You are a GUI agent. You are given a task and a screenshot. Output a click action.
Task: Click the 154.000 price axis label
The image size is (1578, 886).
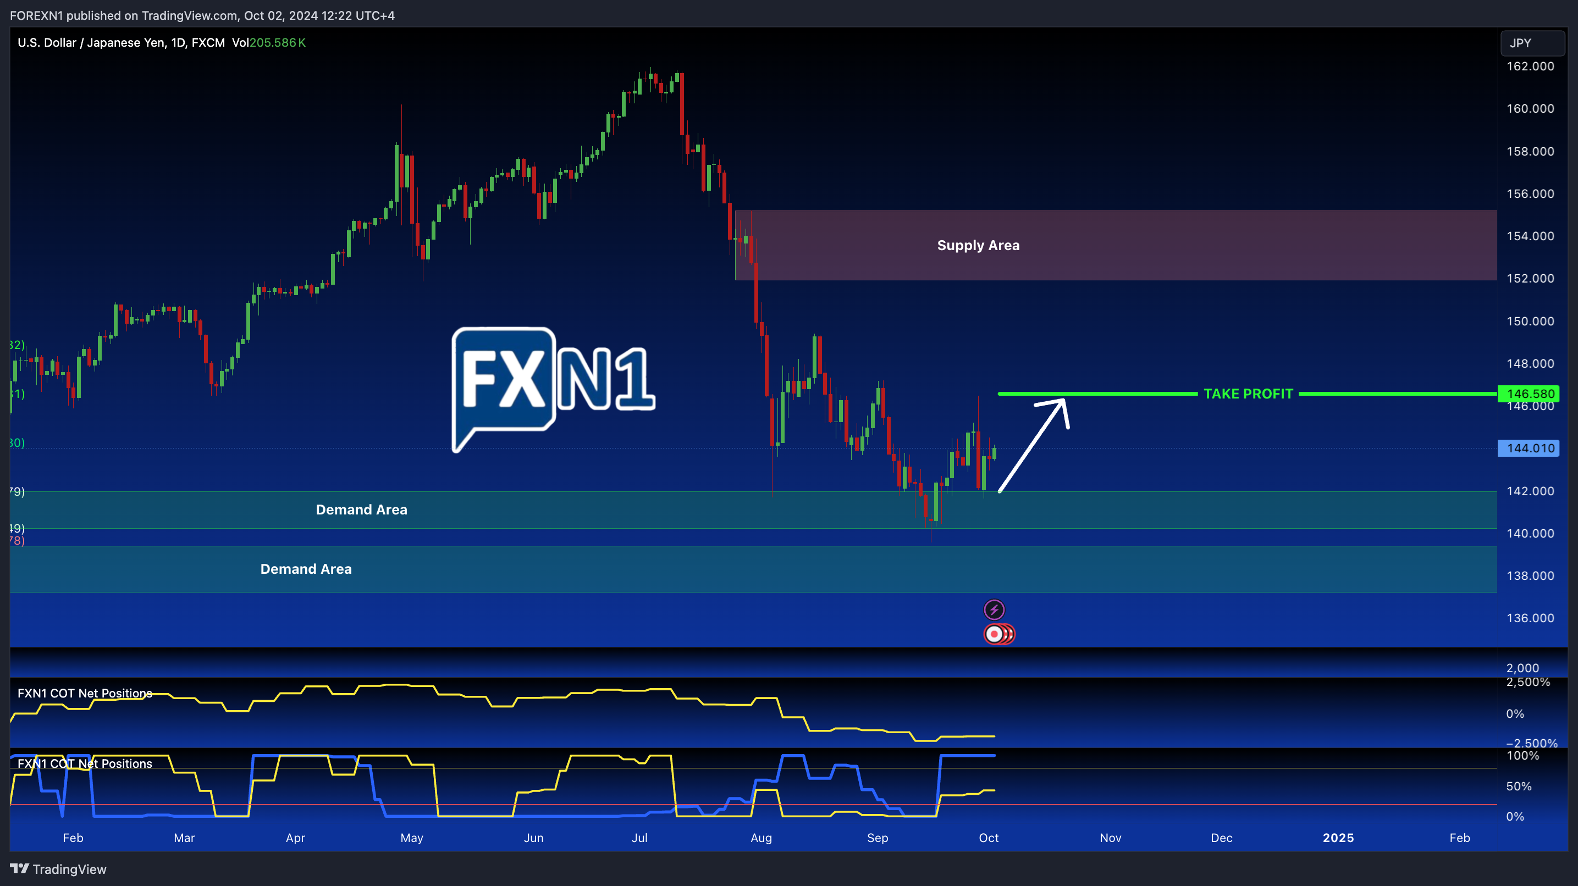(1530, 236)
